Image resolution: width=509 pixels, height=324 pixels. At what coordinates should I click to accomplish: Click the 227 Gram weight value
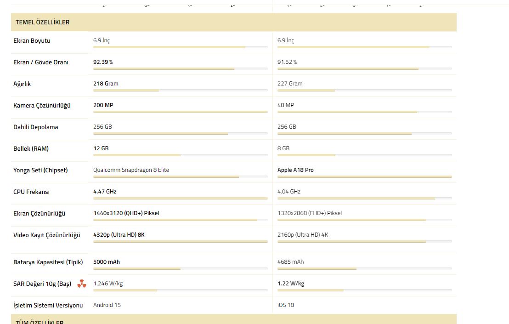[290, 84]
